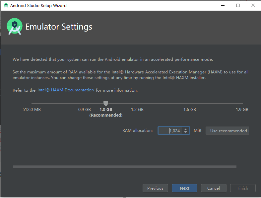Click the 512.0 MB slider label
Image resolution: width=261 pixels, height=198 pixels.
point(32,110)
